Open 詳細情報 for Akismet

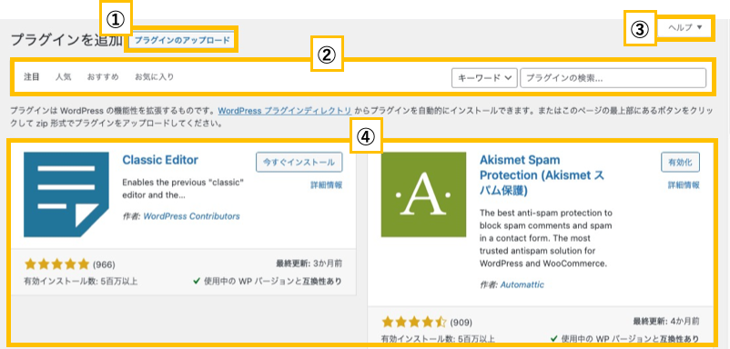coord(684,185)
